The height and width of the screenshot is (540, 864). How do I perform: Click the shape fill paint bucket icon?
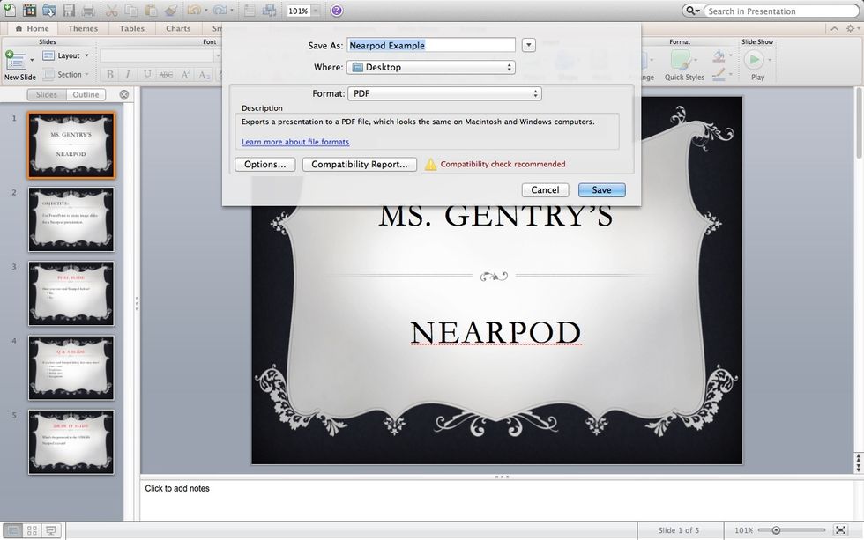(719, 56)
